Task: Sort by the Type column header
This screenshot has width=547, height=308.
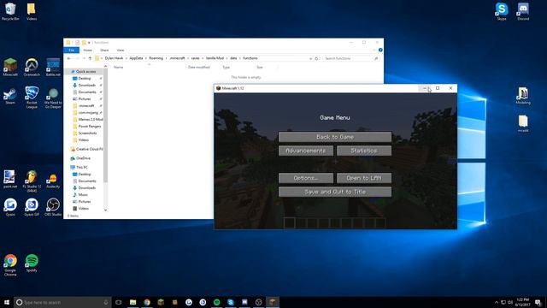Action: pyautogui.click(x=226, y=67)
